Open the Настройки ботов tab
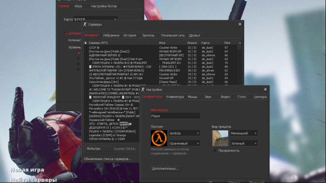Viewport: 326px width, 183px height. [104, 6]
